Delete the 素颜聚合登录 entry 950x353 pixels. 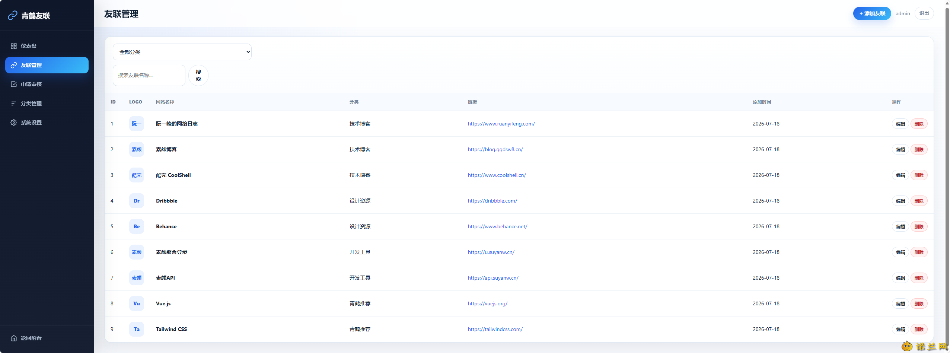[x=919, y=252]
